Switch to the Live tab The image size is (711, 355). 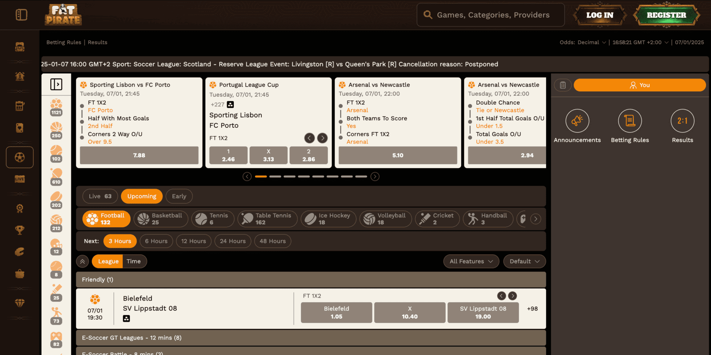(x=100, y=196)
